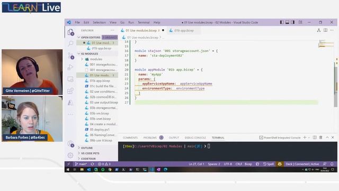Switch to the Debug Console tab
Screen dimensions: 339x191
tap(195, 138)
